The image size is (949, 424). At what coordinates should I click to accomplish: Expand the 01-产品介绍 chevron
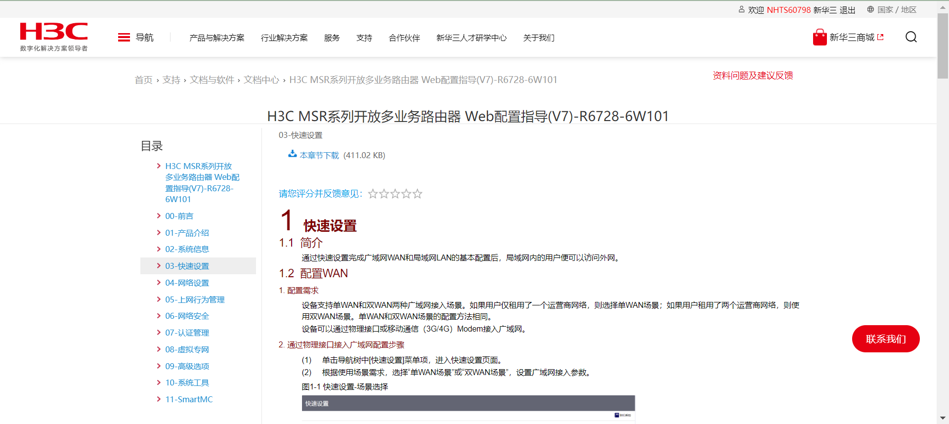tap(159, 232)
